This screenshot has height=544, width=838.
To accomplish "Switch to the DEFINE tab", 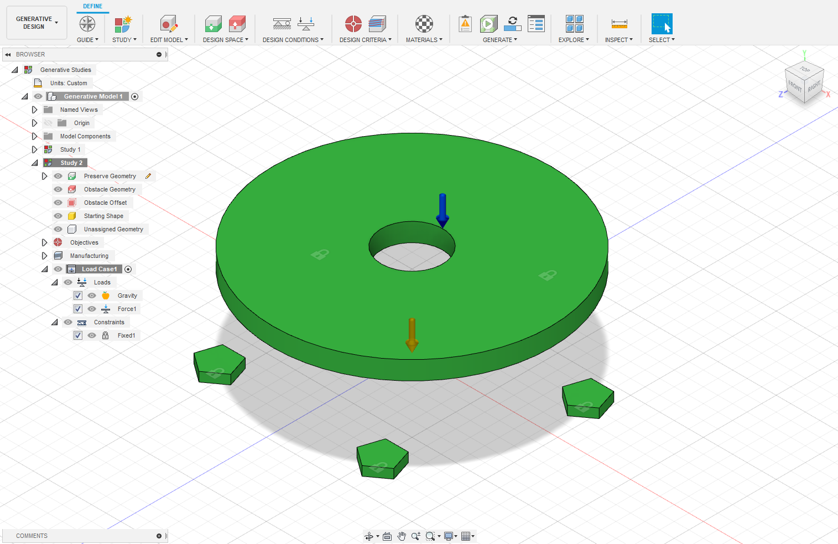I will tap(93, 6).
